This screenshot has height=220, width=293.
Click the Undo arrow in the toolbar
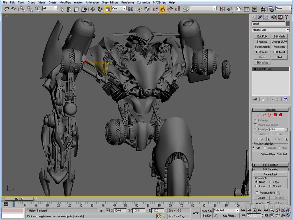pyautogui.click(x=7, y=9)
